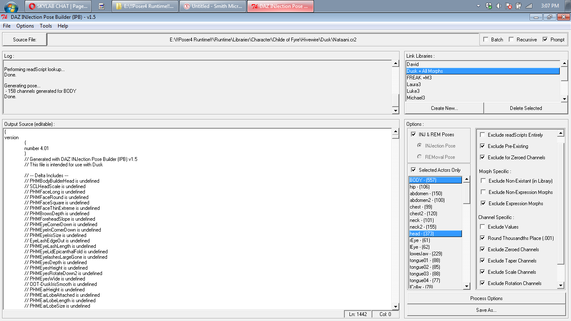This screenshot has width=571, height=321.
Task: Switch to Untitled Smith Micro taskbar window
Action: tap(213, 6)
